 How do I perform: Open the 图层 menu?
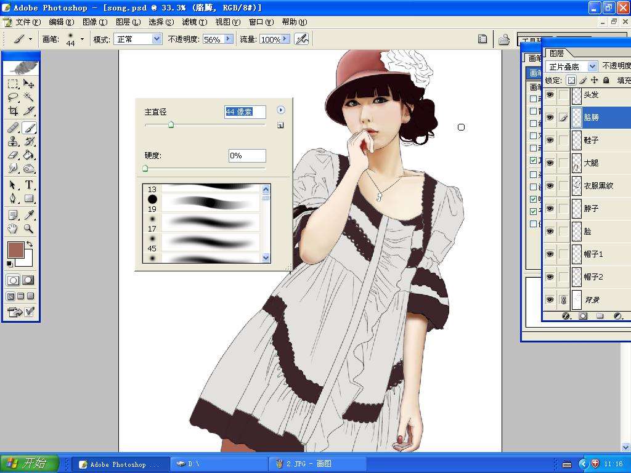[128, 22]
